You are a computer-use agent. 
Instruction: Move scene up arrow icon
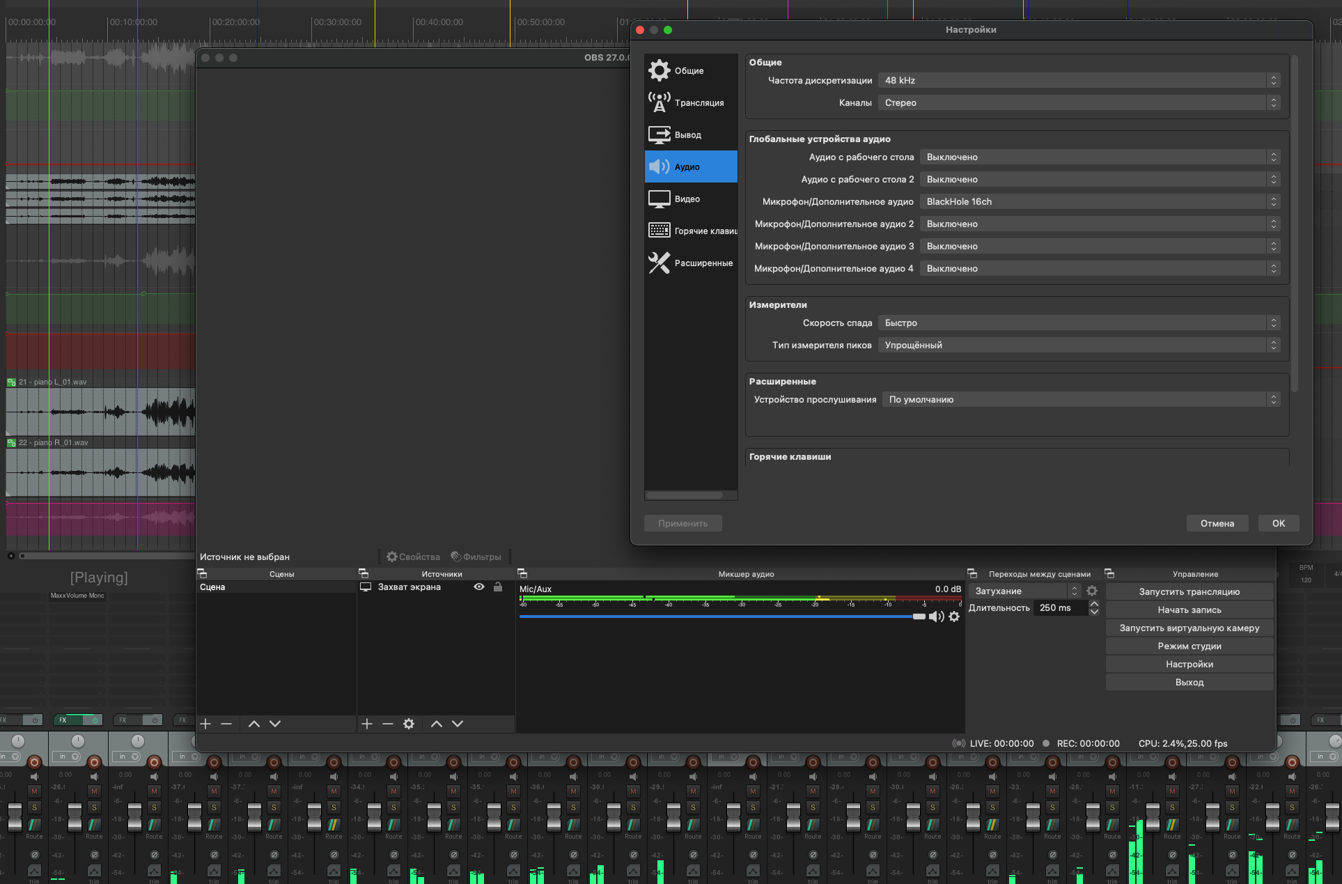click(254, 724)
